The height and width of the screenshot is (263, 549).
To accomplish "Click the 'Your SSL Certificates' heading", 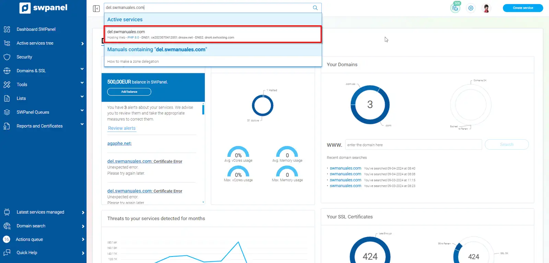I will click(350, 217).
